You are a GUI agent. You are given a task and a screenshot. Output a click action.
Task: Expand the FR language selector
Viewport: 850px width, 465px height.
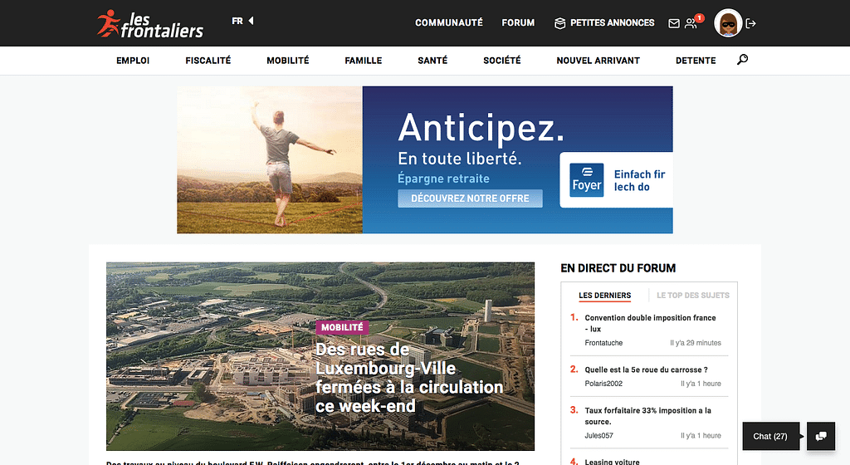point(242,21)
